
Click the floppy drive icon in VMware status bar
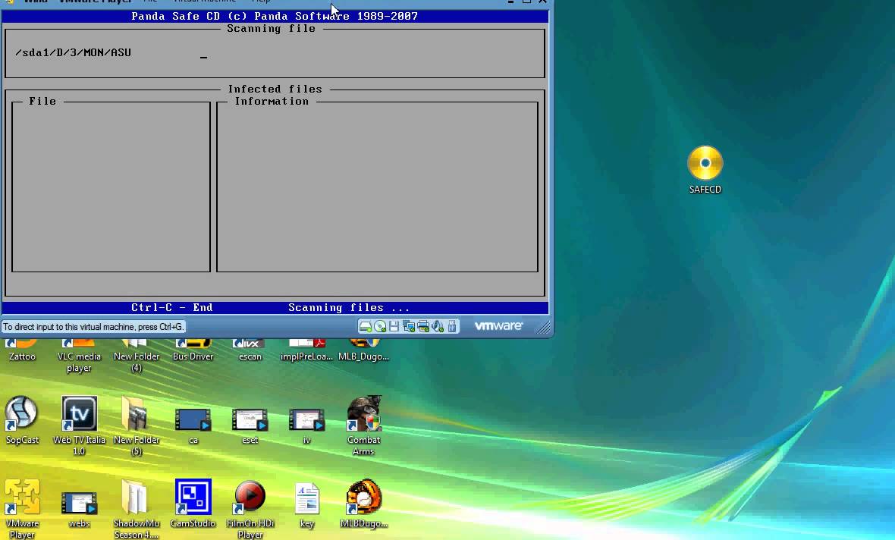(394, 327)
